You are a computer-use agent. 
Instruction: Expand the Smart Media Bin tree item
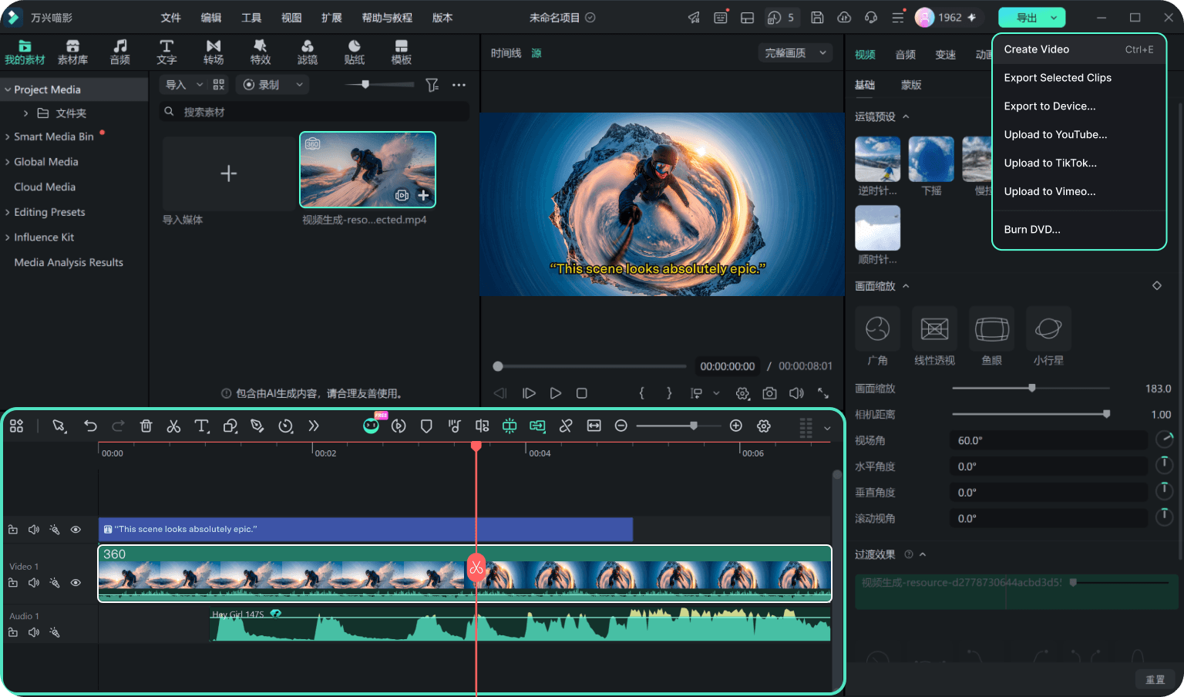8,136
